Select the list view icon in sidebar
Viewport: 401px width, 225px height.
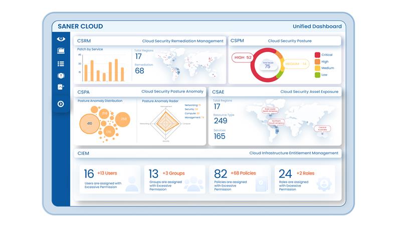[x=61, y=63]
